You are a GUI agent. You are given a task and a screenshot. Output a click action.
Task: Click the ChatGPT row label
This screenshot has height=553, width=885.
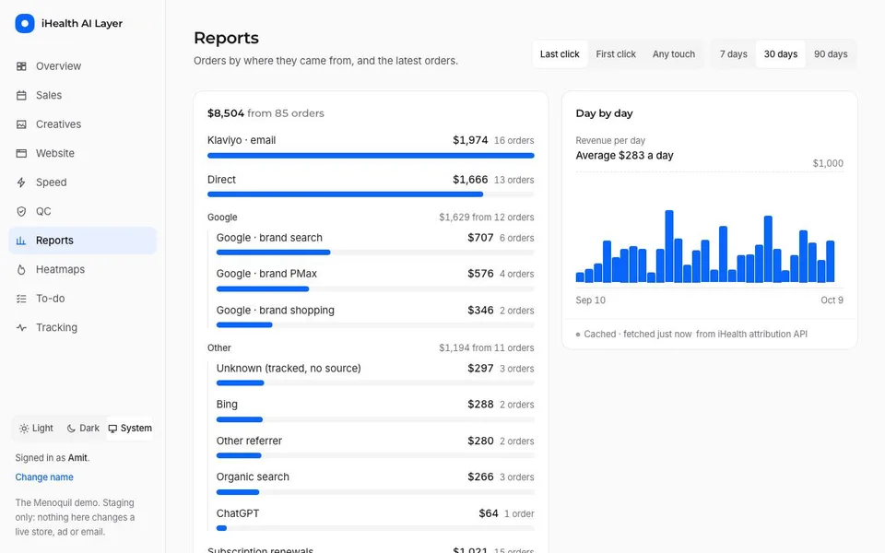pyautogui.click(x=238, y=514)
